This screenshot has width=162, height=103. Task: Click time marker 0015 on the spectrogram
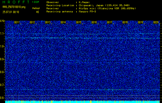pos(79,22)
